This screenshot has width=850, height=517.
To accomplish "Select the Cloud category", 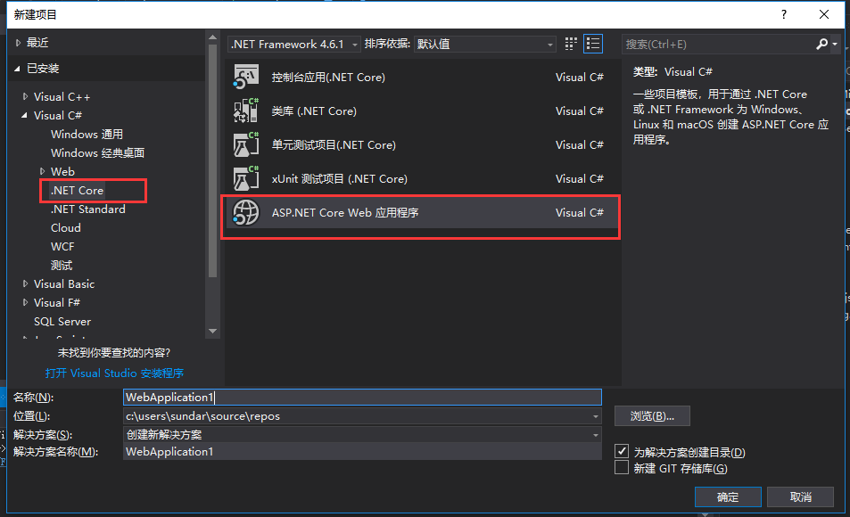I will coord(66,227).
